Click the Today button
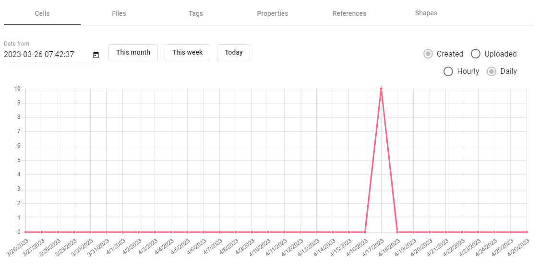Viewport: 539px width, 266px height. (x=234, y=52)
